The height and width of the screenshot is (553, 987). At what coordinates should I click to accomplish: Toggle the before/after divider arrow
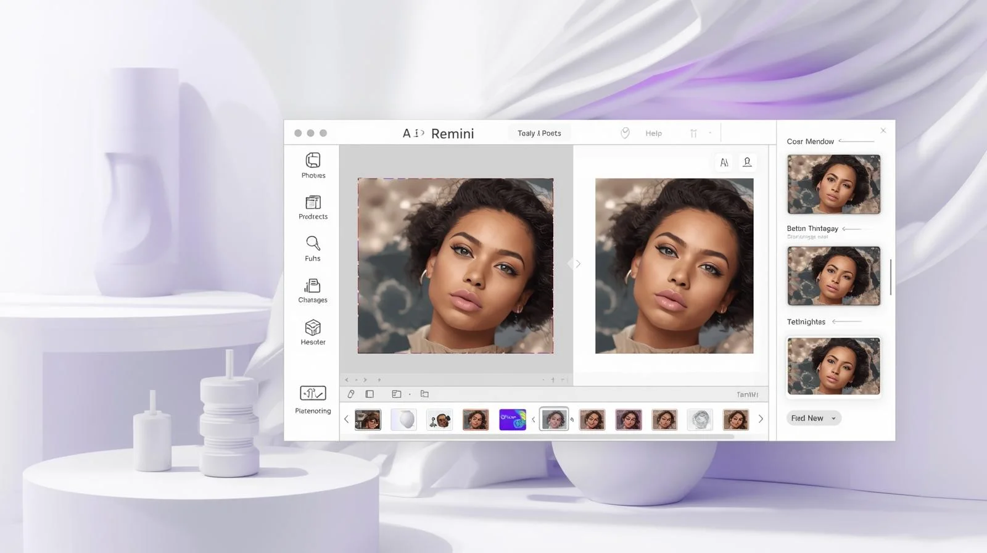(x=577, y=264)
